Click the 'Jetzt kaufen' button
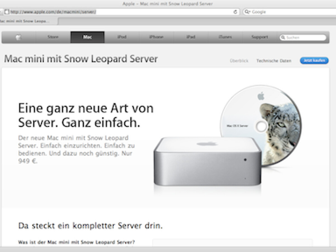This screenshot has height=252, width=336. 314,60
